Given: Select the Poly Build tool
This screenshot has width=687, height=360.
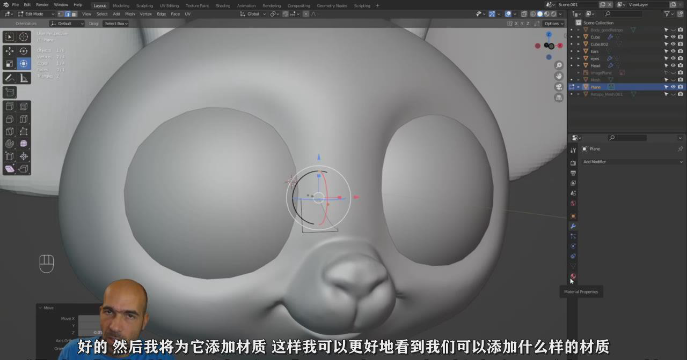Looking at the screenshot, I should tap(24, 131).
